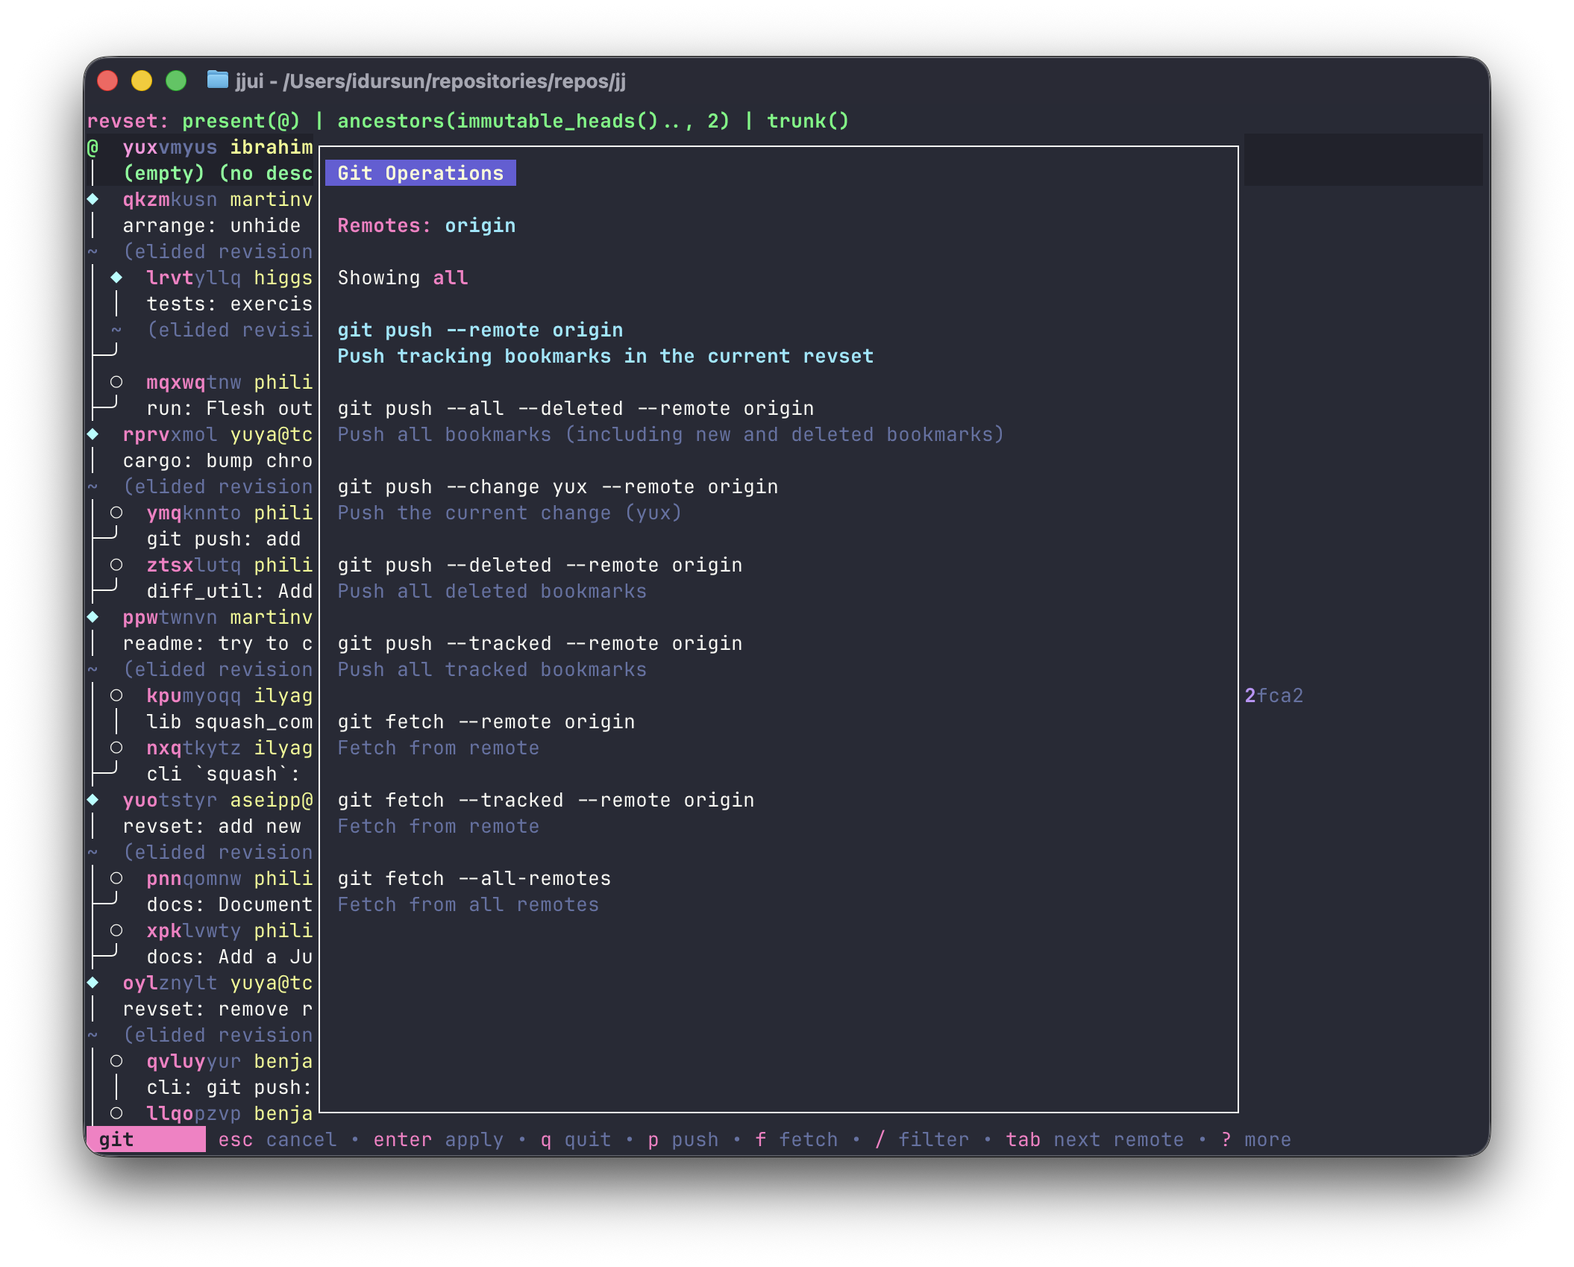1574x1267 pixels.
Task: Select the @ working copy marker for yuxvmyus
Action: 93,147
